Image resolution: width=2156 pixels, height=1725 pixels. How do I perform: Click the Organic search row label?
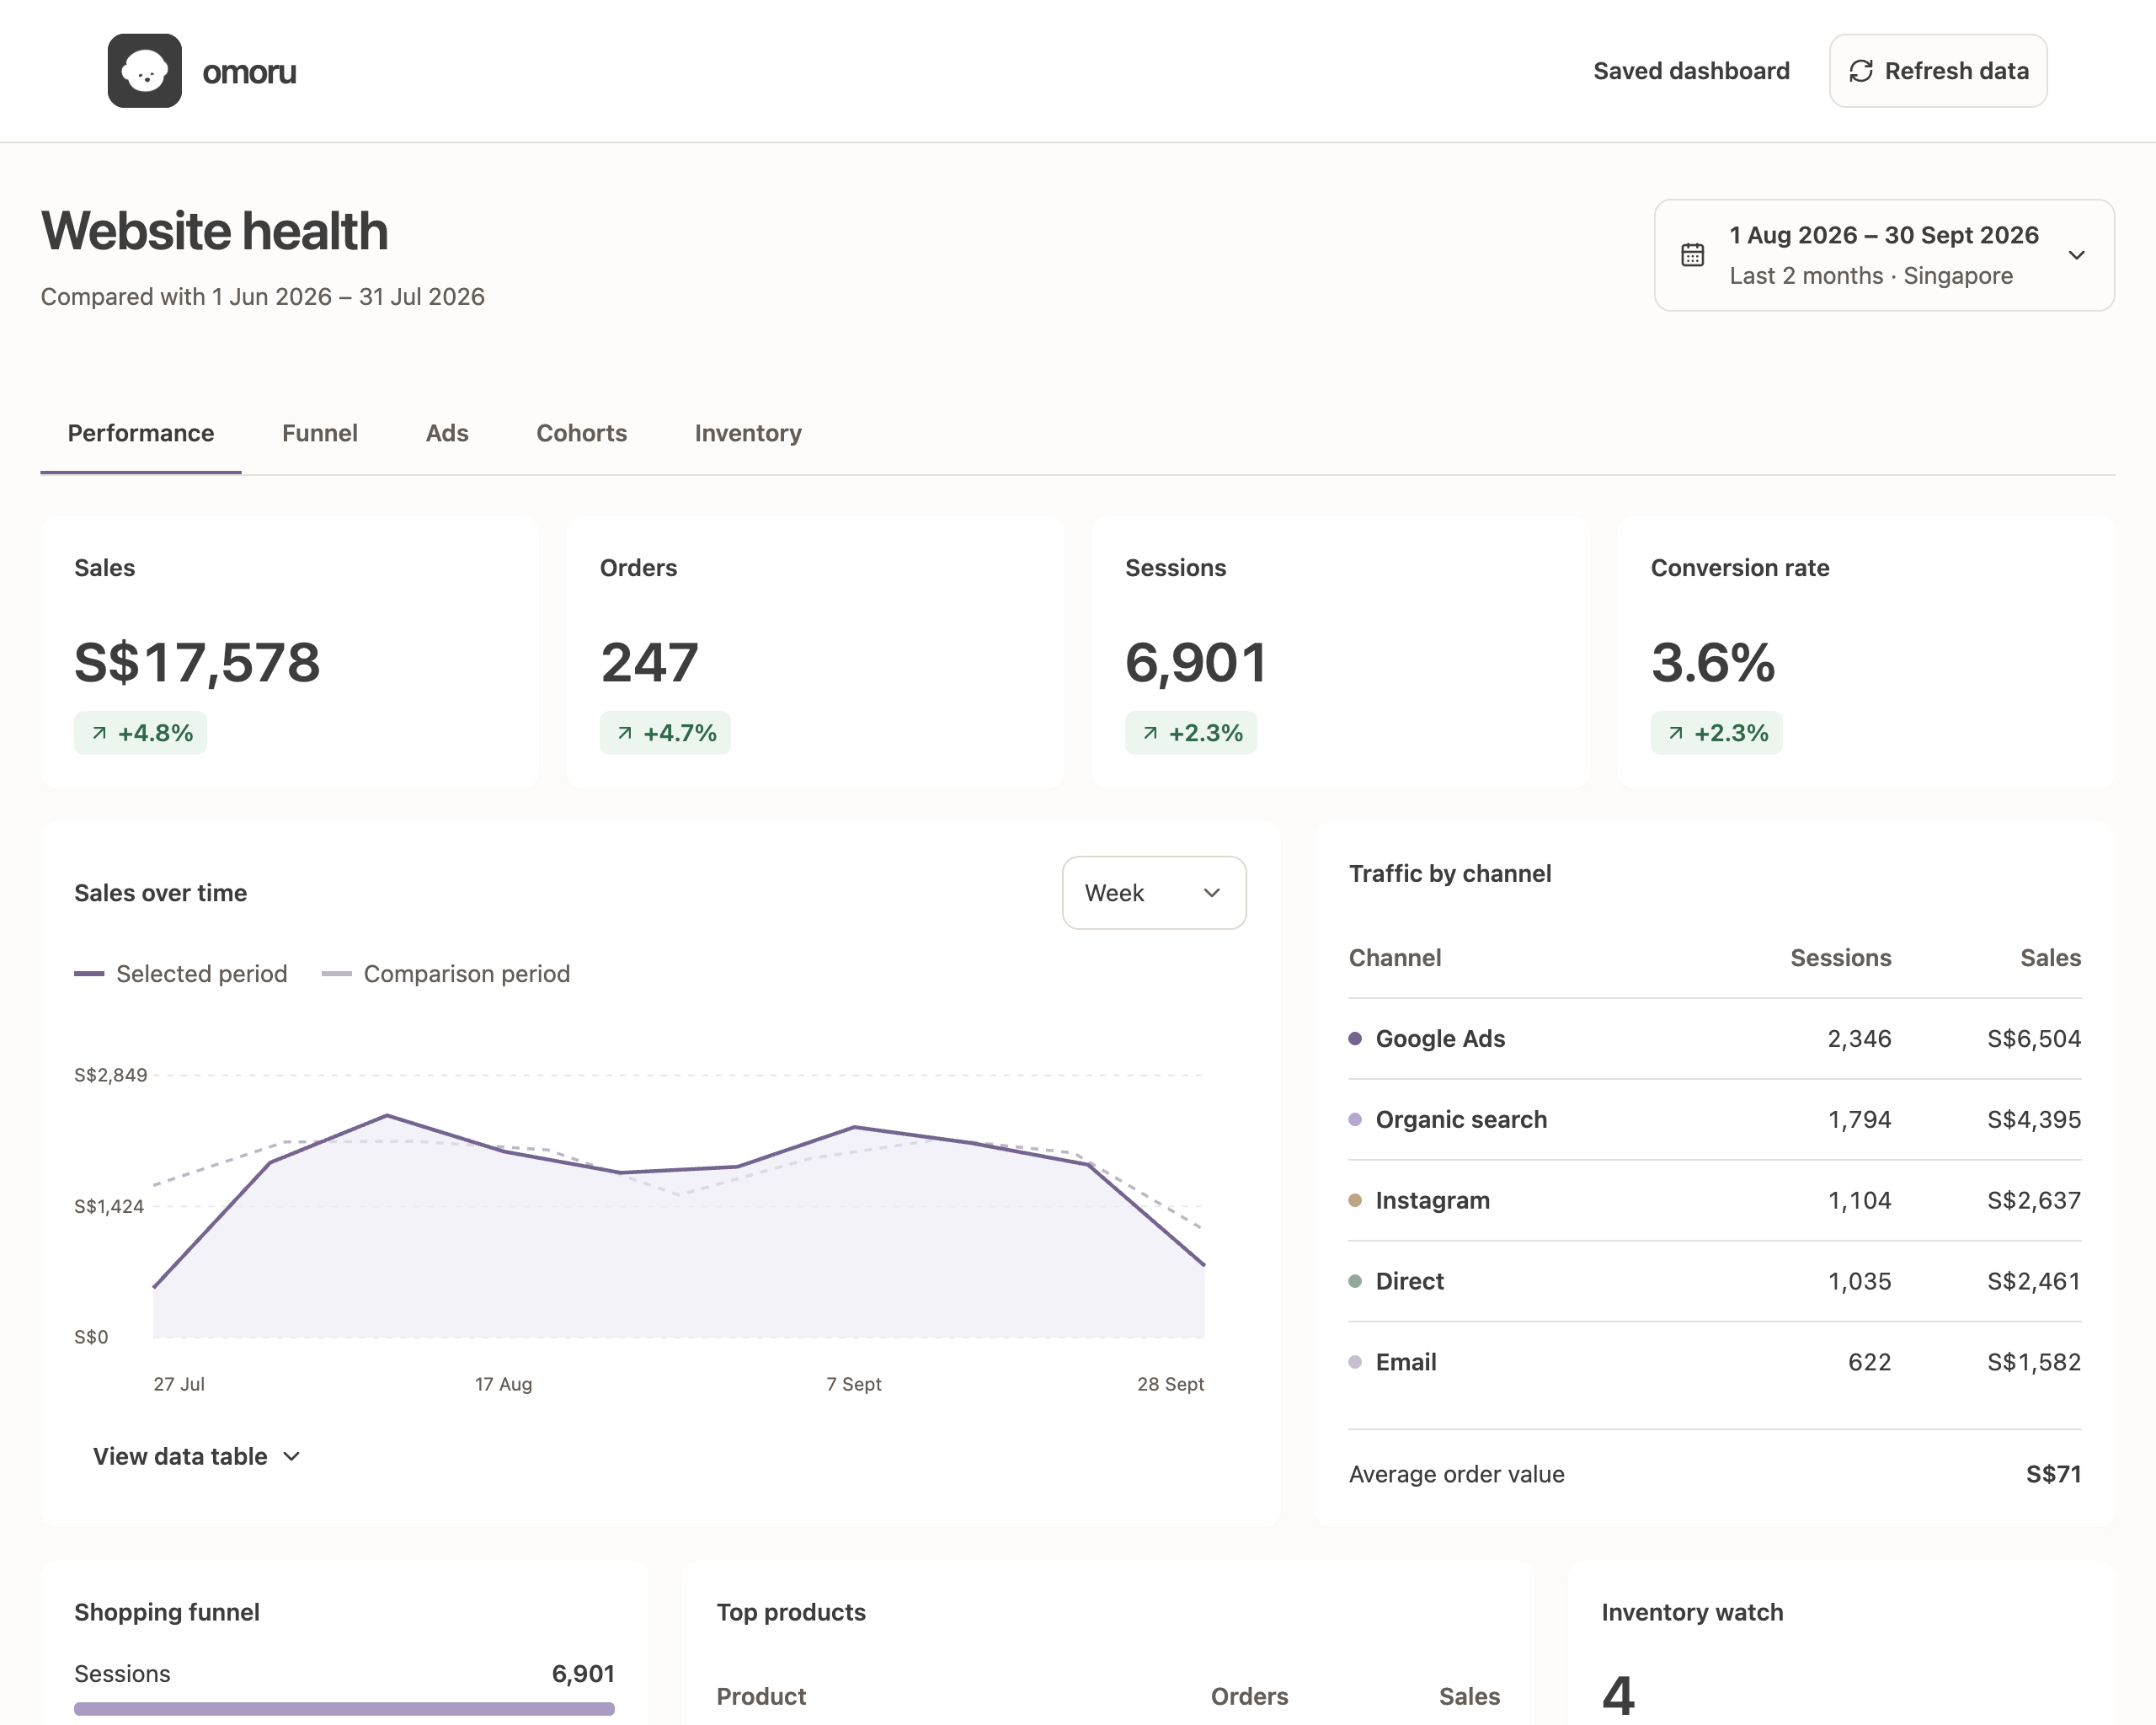(1461, 1119)
